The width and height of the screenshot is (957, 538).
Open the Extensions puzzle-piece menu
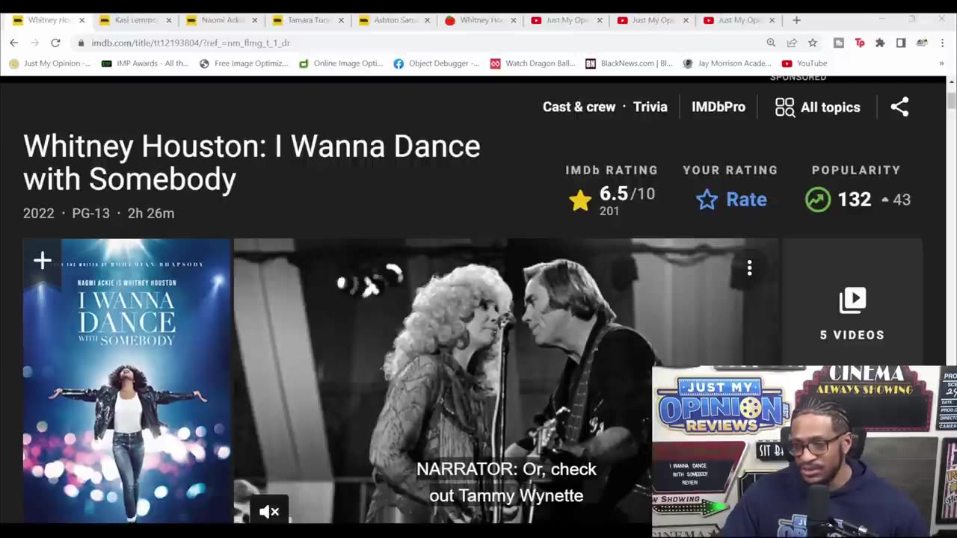click(880, 43)
